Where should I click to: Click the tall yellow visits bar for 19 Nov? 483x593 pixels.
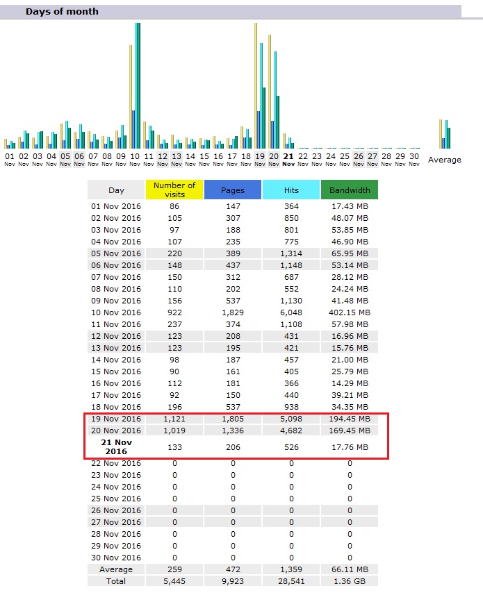256,86
